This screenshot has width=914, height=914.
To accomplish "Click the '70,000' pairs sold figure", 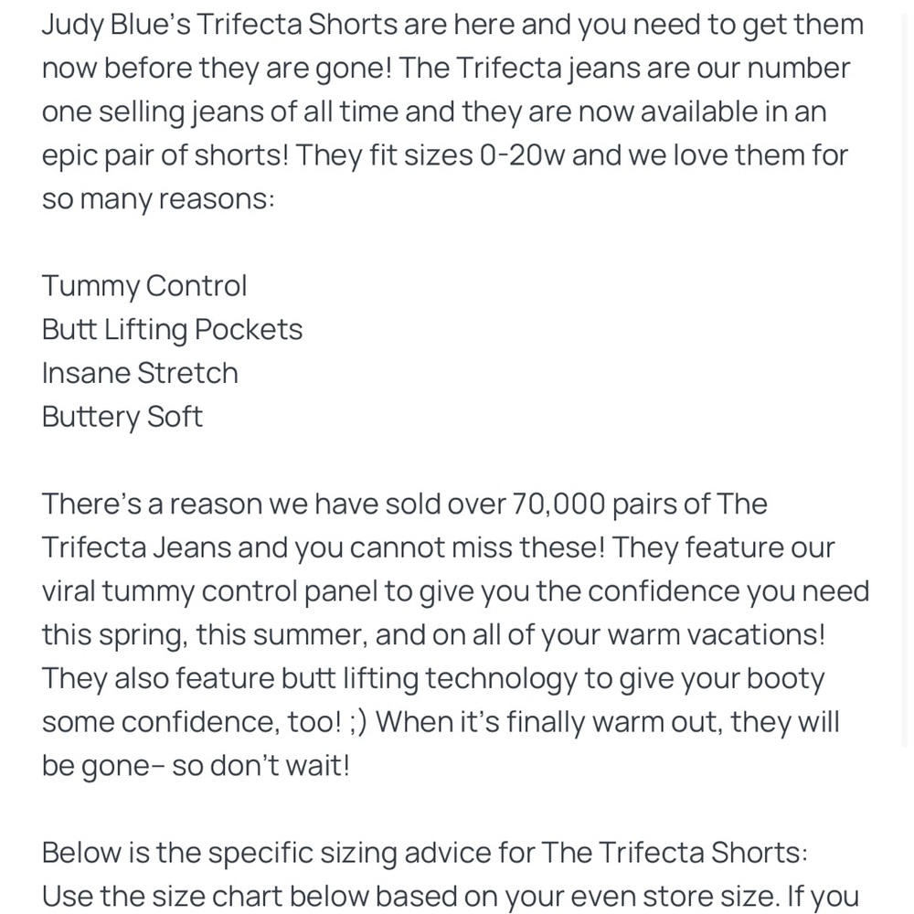I will [x=558, y=504].
